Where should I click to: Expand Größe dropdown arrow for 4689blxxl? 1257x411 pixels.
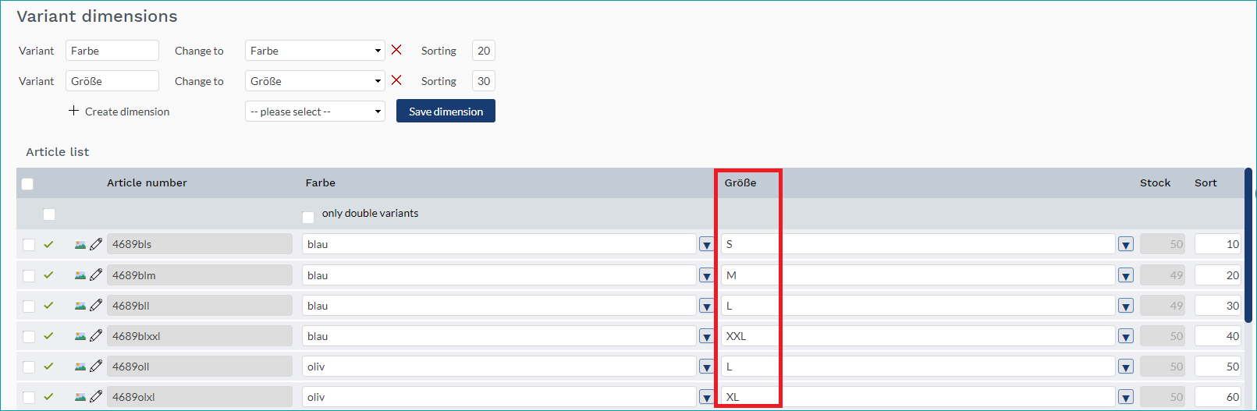[1125, 336]
